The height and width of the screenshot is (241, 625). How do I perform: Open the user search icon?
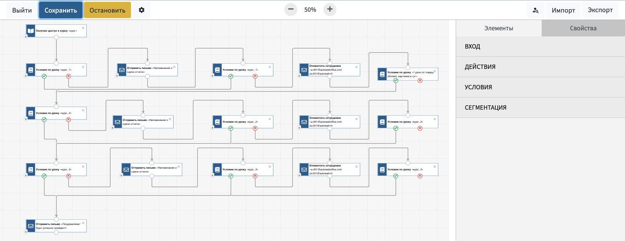coord(536,10)
